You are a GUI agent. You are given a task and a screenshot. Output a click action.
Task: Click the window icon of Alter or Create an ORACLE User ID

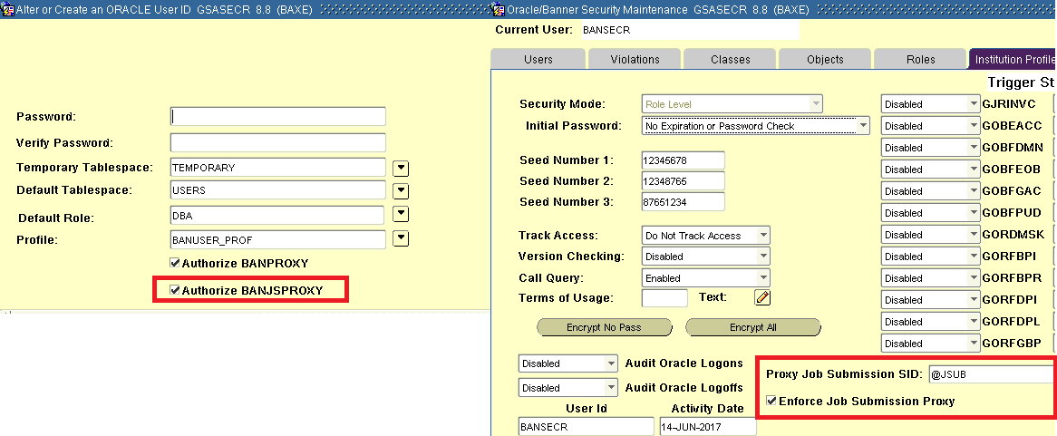pos(6,9)
